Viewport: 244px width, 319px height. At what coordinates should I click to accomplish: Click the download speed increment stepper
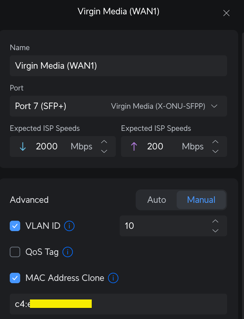(x=104, y=142)
